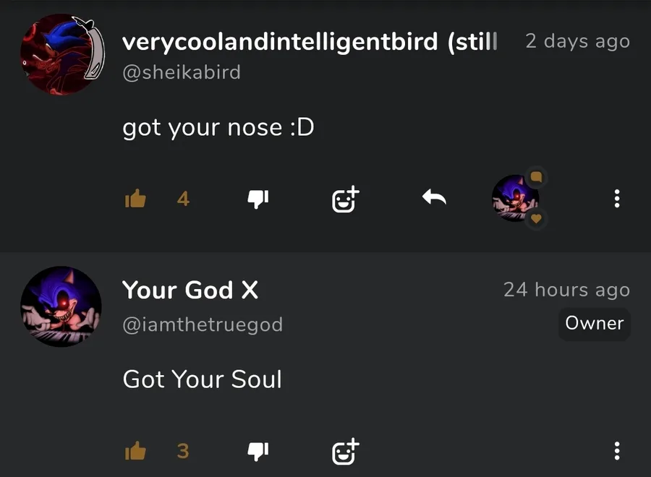Reply to the "got your nose" comment
The height and width of the screenshot is (477, 651).
[434, 197]
